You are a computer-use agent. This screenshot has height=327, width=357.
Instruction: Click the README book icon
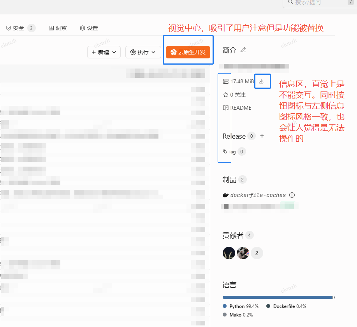pos(225,108)
